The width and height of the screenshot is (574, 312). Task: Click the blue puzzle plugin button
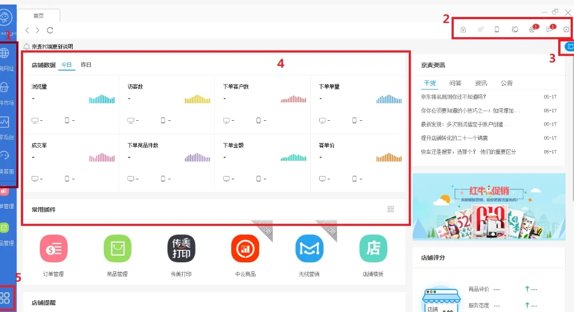[570, 46]
